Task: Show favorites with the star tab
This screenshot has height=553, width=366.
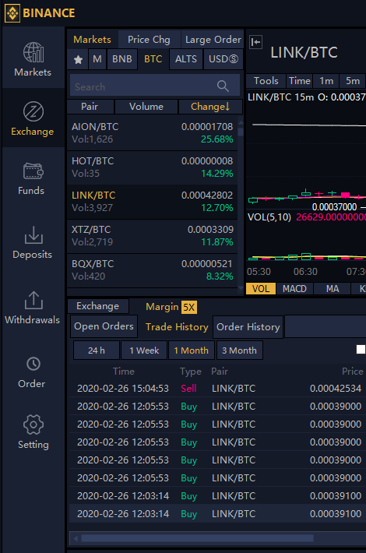Action: (x=78, y=59)
